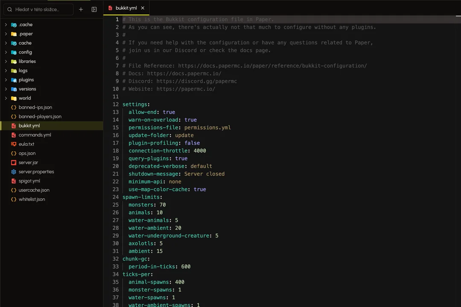Click the "period-in-ticks" key
The height and width of the screenshot is (307, 461).
[152, 266]
